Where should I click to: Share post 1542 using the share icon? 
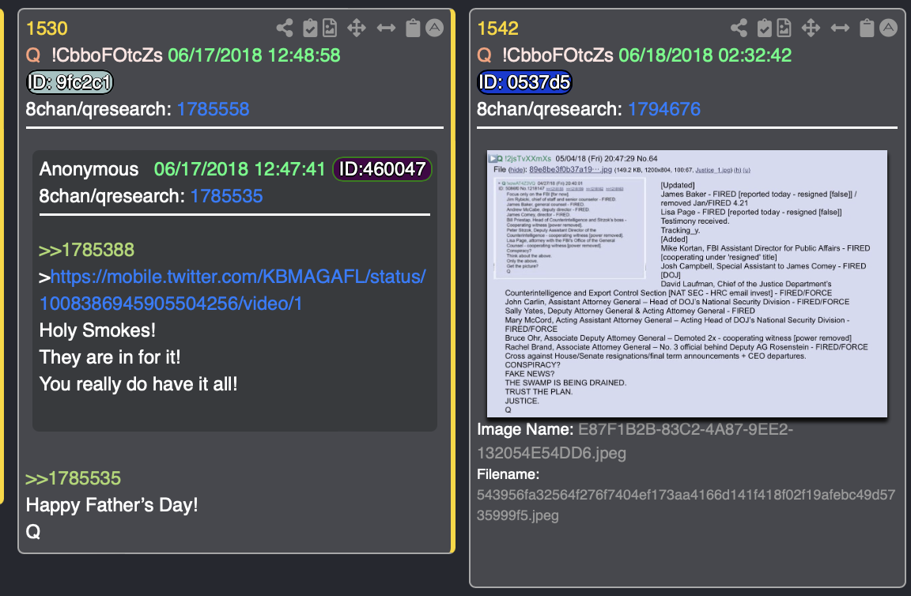click(739, 28)
